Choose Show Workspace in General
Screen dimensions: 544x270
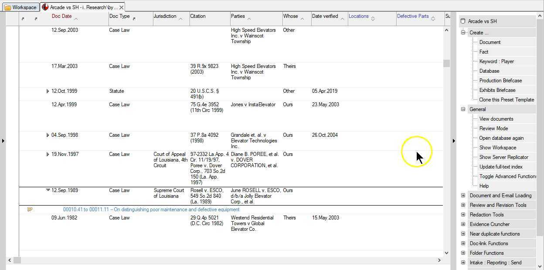(x=498, y=148)
